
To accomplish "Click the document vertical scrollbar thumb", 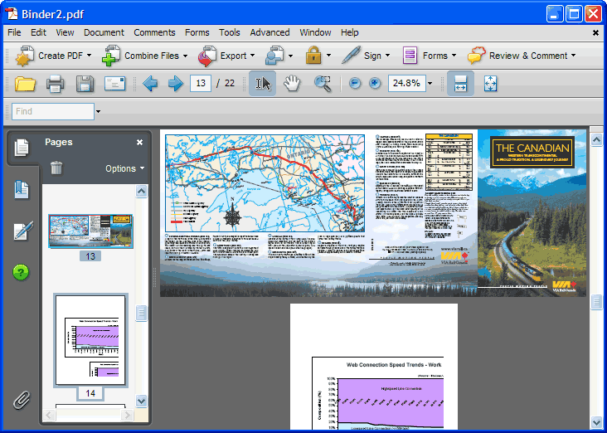I will (596, 304).
